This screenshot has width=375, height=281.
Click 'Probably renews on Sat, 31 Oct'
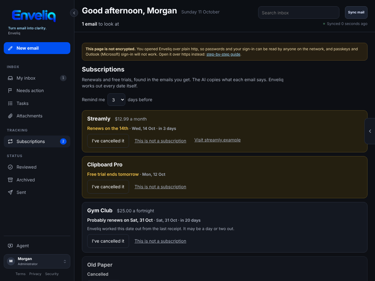(120, 220)
